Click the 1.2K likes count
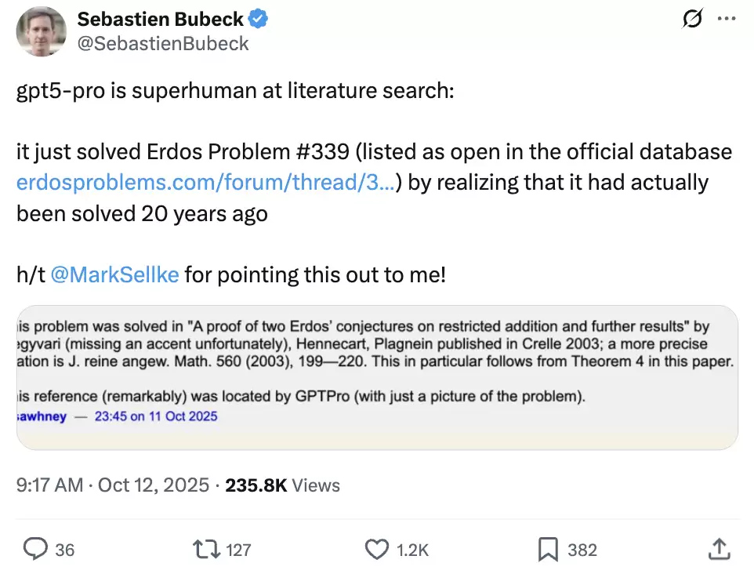 point(413,550)
